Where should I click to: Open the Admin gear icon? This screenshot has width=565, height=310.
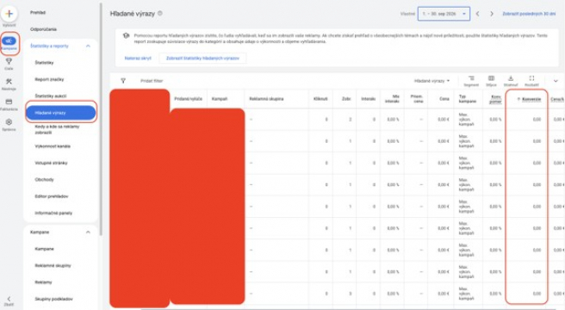pyautogui.click(x=9, y=121)
